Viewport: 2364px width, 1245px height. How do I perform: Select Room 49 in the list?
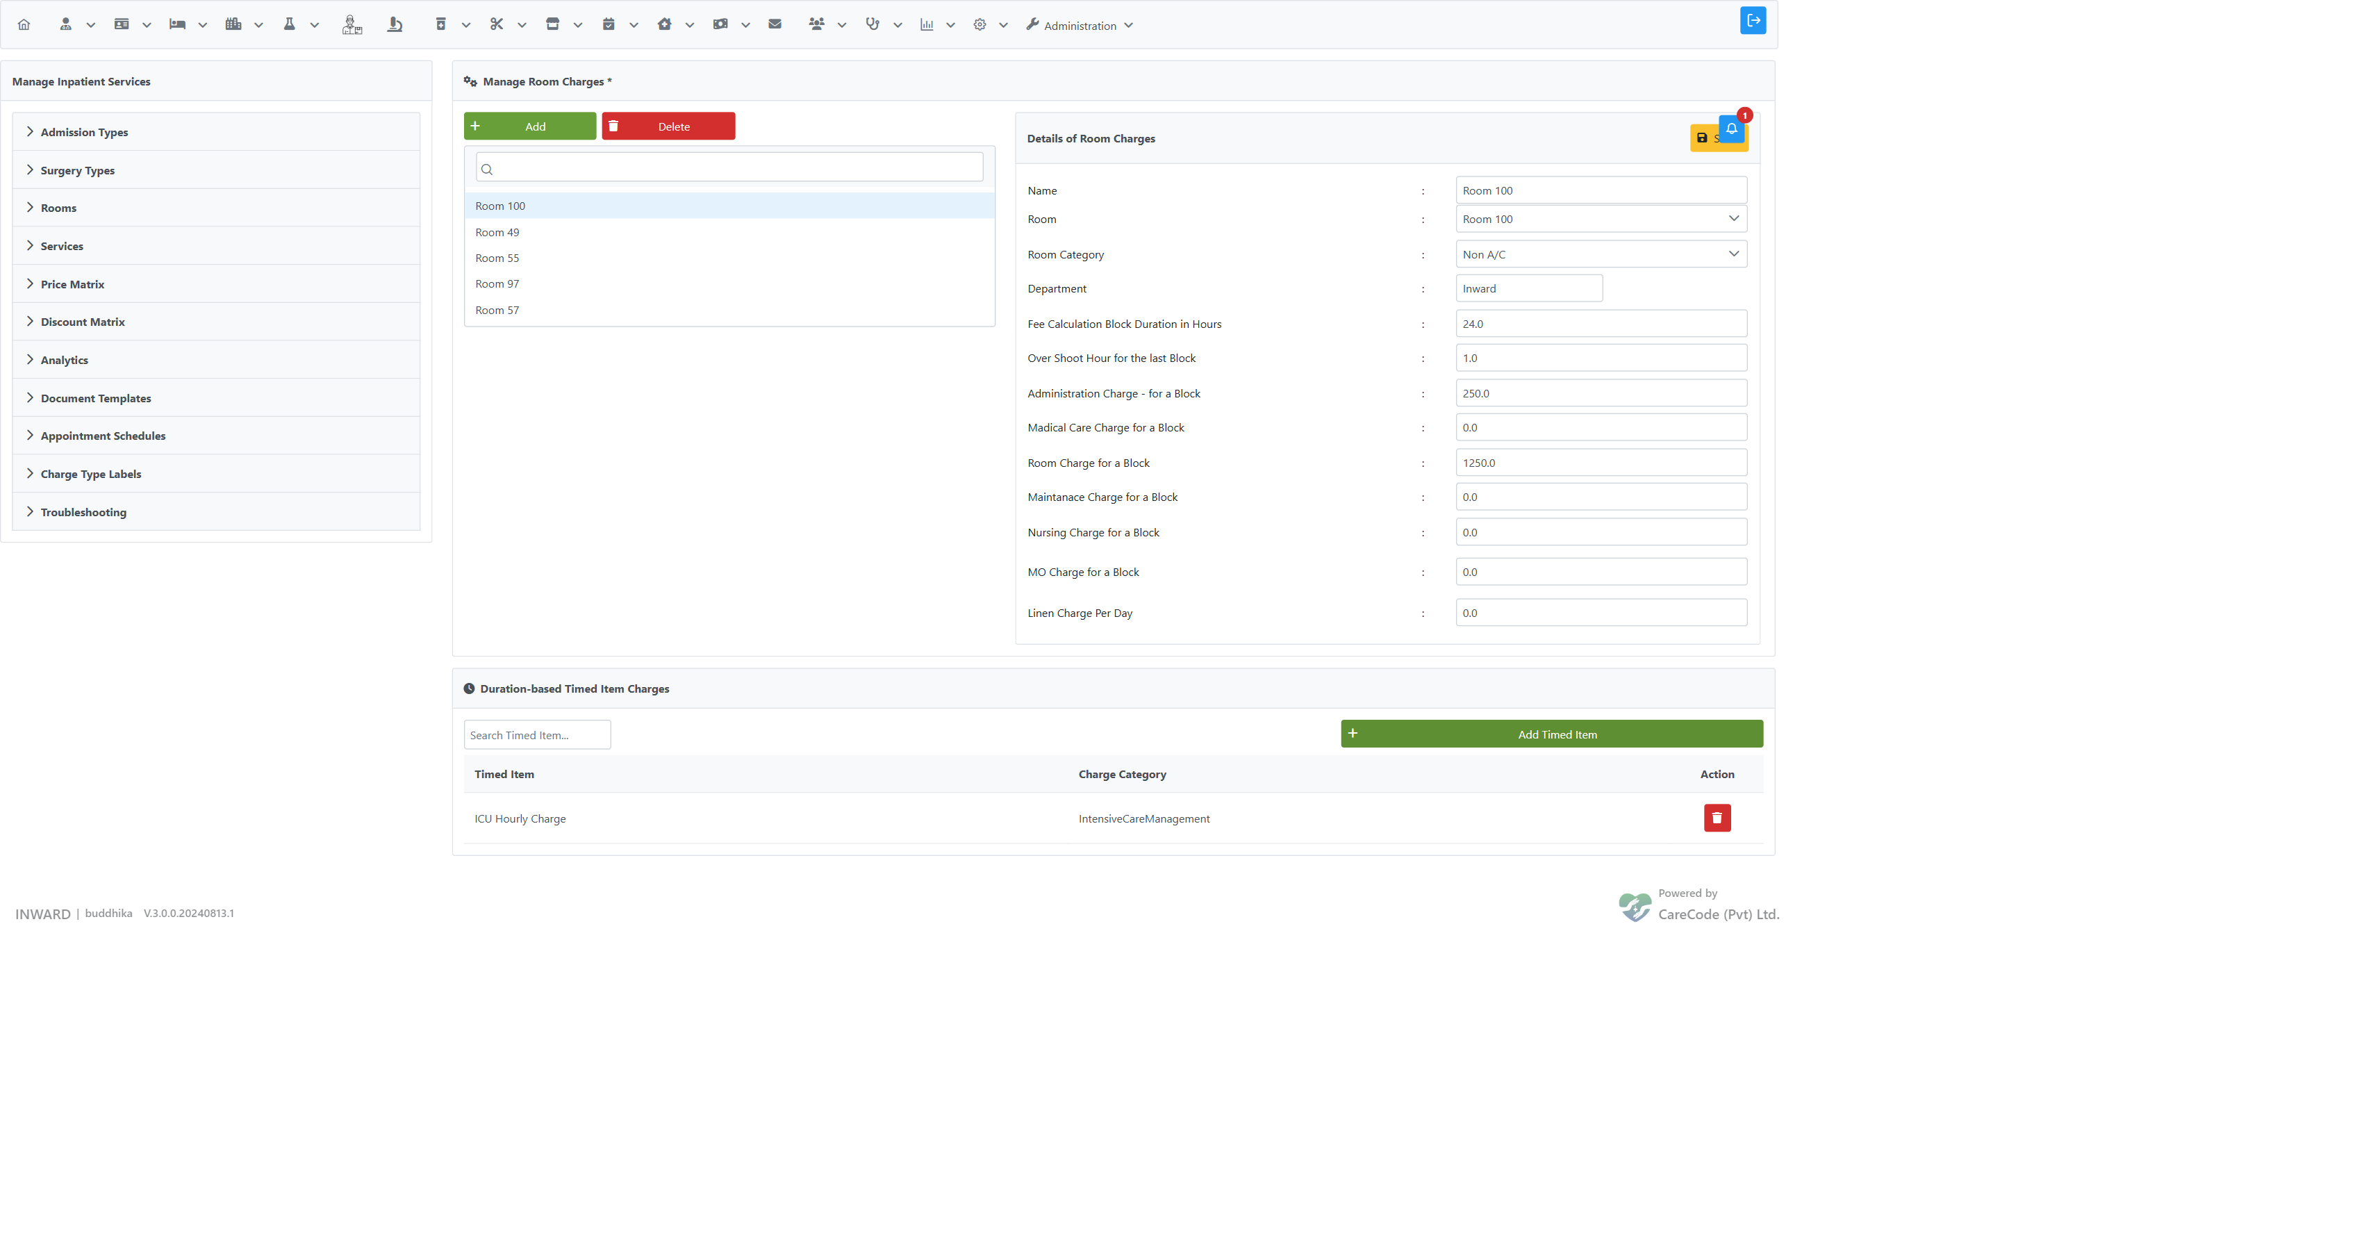pos(729,232)
